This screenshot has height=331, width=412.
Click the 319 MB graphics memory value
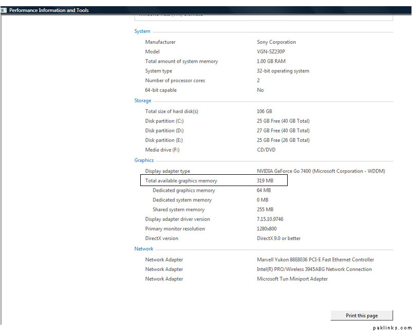(265, 181)
